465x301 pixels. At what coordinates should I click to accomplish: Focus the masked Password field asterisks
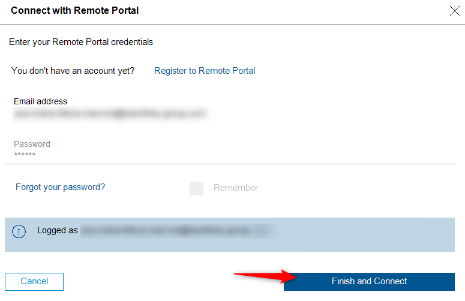click(25, 155)
